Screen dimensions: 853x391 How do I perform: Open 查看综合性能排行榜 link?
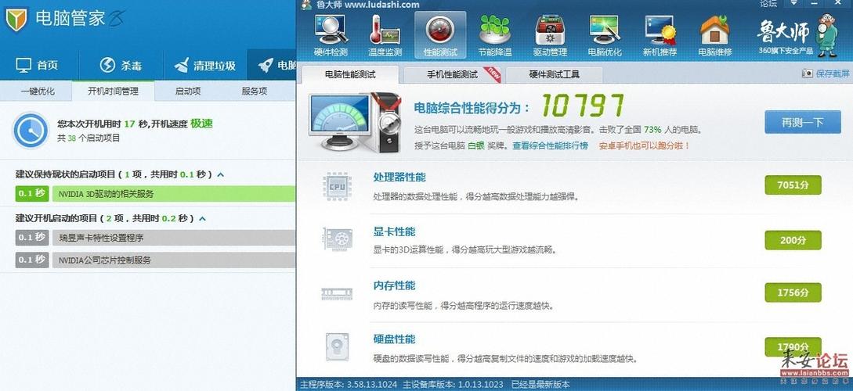(x=550, y=145)
